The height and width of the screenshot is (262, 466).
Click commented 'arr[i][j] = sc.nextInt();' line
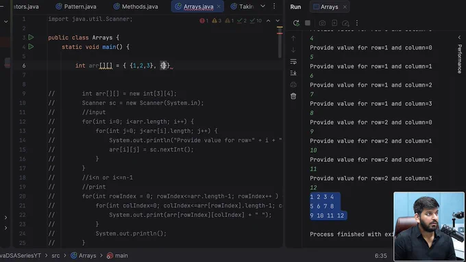[x=151, y=150]
